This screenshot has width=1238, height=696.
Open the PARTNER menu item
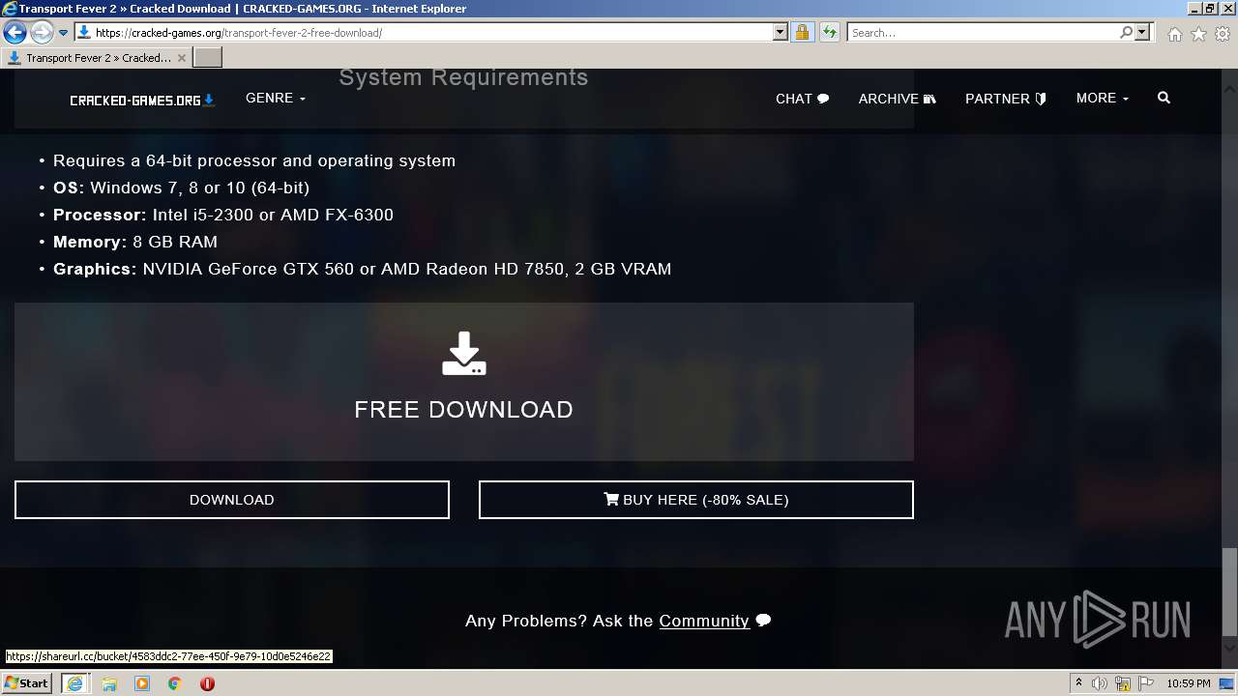point(1006,99)
